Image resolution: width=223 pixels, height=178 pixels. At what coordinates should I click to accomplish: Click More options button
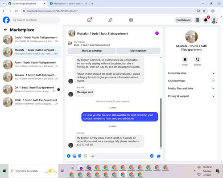[x=138, y=51]
